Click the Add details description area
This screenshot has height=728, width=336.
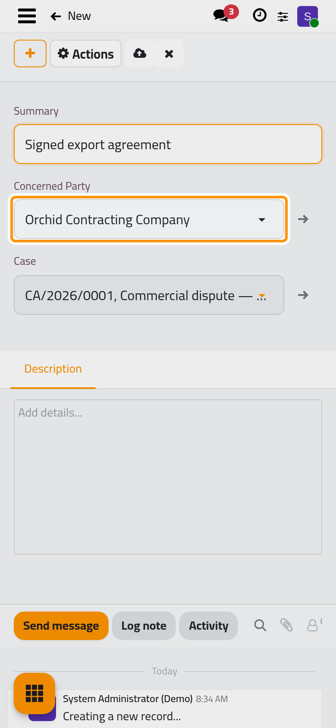(x=168, y=477)
